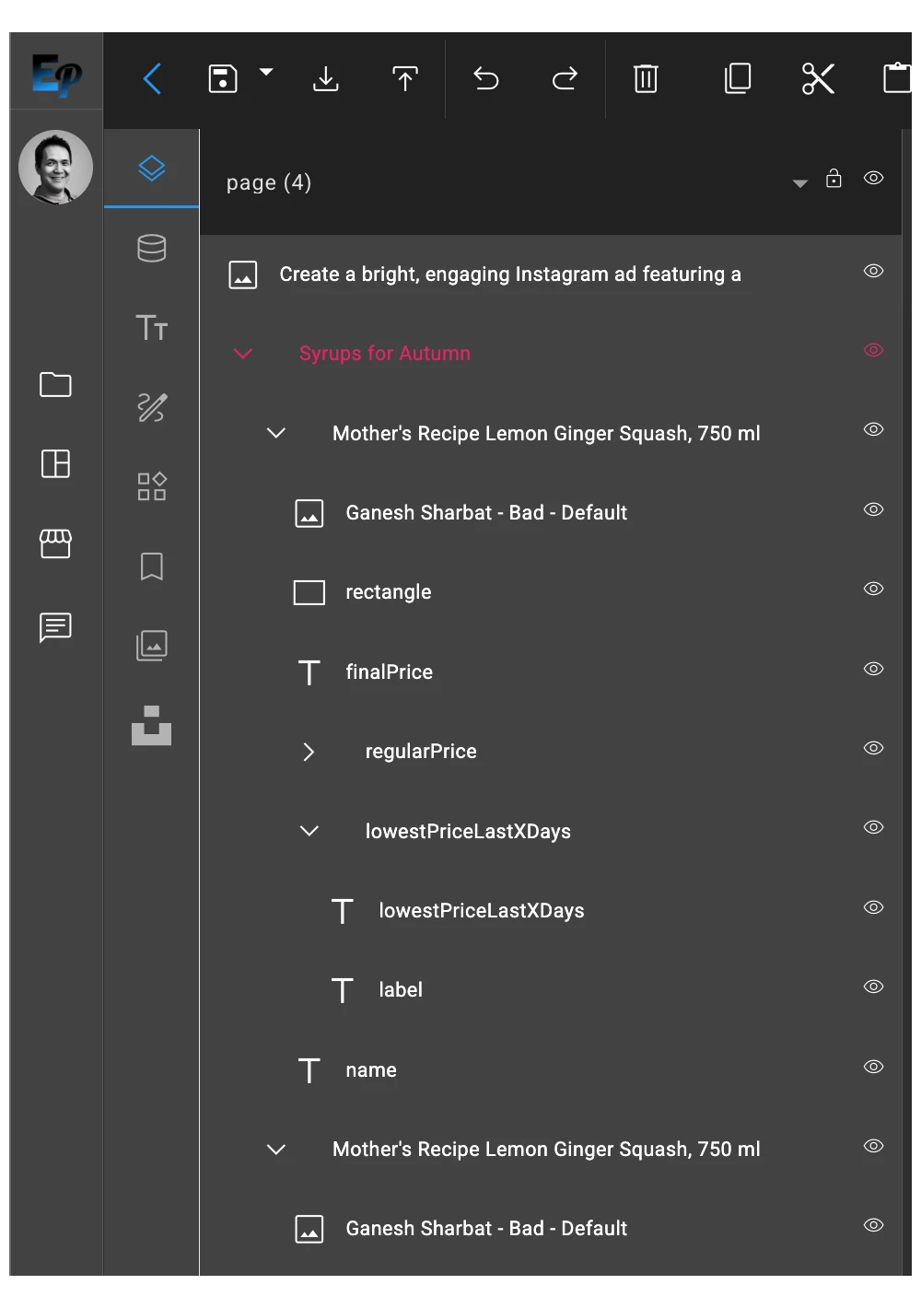Click the EP application logo
Image resolution: width=921 pixels, height=1308 pixels.
coord(56,75)
